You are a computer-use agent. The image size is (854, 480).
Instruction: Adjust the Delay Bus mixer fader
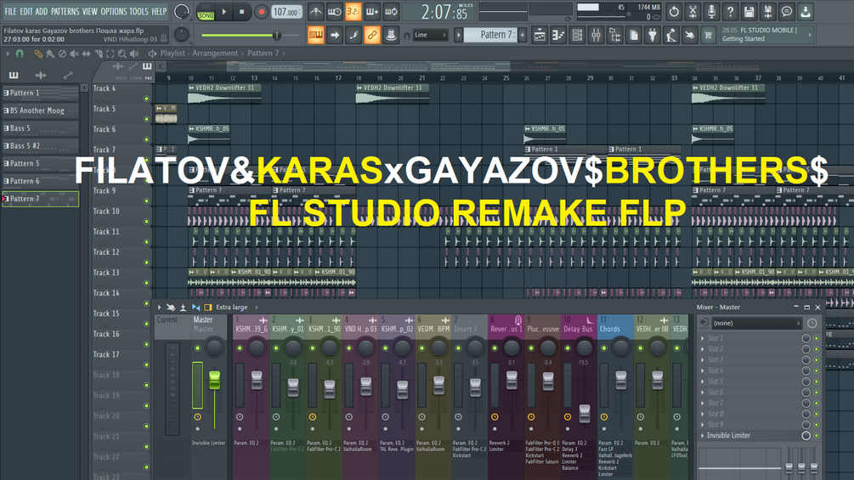point(585,414)
